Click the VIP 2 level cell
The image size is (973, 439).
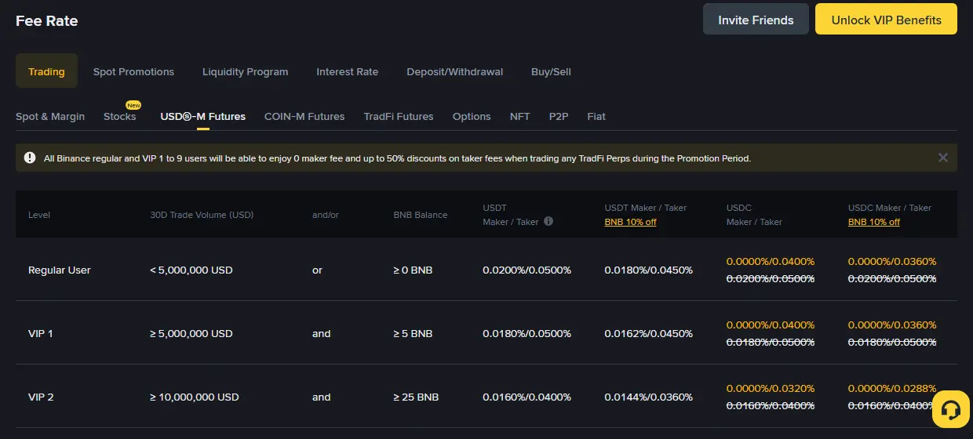(x=41, y=397)
